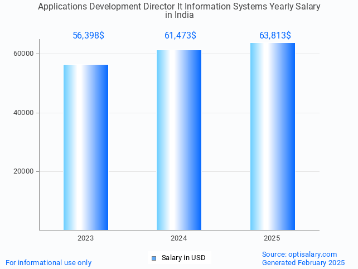Image resolution: width=358 pixels, height=269 pixels.
Task: Click the 61,473$ value label
Action: [x=180, y=35]
